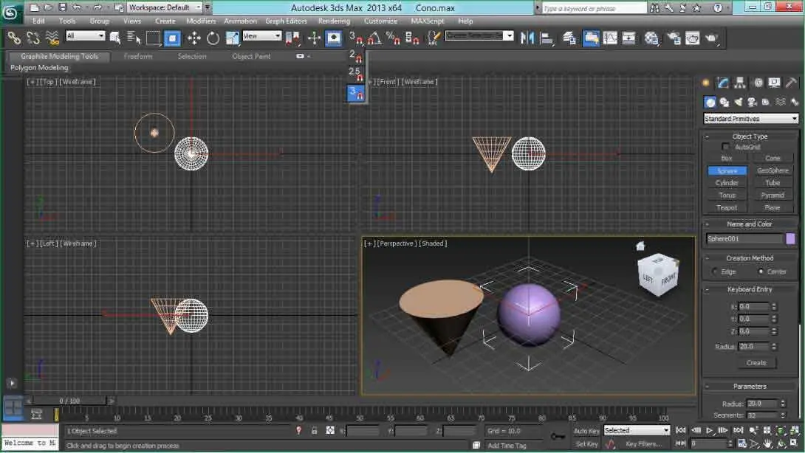Screen dimensions: 805x453
Task: Toggle the 3D Snaps button
Action: coord(356,38)
